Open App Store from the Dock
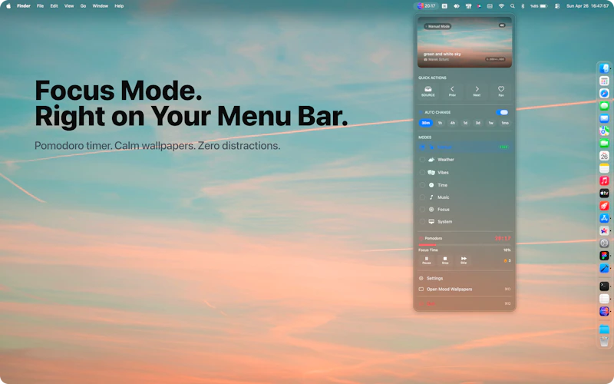The width and height of the screenshot is (614, 384). coord(604,218)
